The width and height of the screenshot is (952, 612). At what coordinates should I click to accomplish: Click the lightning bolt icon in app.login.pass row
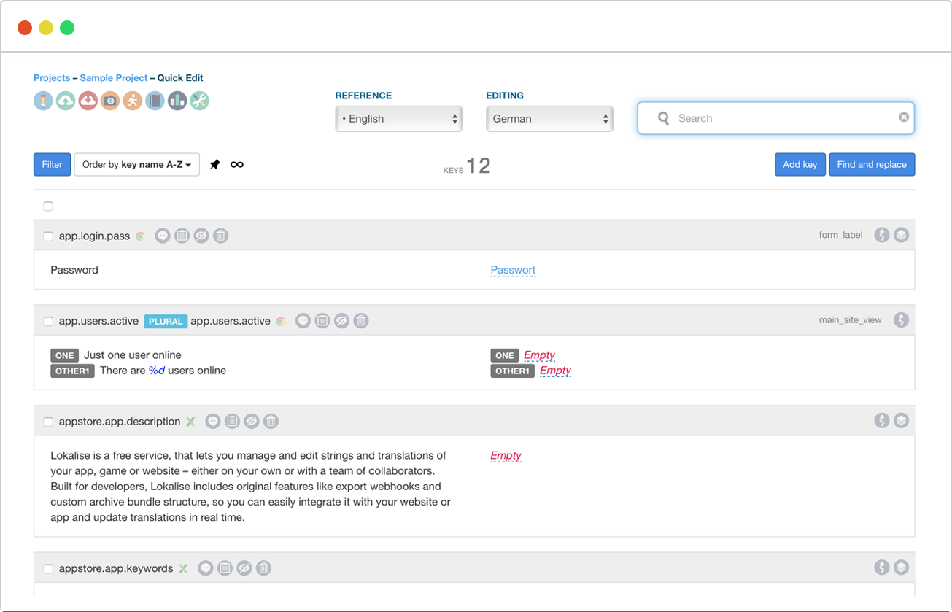[x=882, y=235]
